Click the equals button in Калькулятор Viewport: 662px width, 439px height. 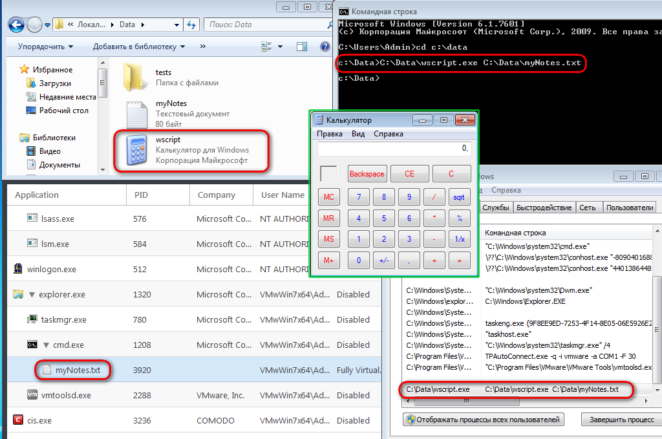click(x=460, y=261)
